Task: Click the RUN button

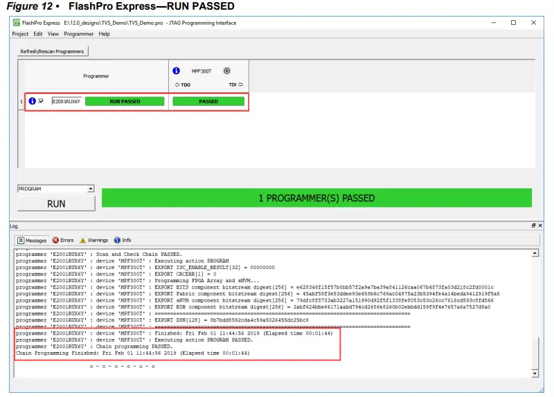Action: tap(56, 203)
